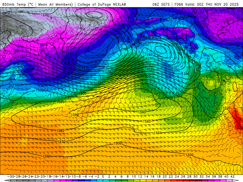Click the 'Mean All Members' header text
This screenshot has height=182, width=243.
click(55, 5)
